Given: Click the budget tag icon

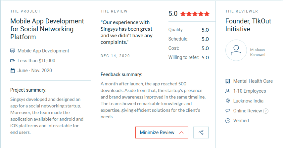Looking at the screenshot, I should point(13,61).
